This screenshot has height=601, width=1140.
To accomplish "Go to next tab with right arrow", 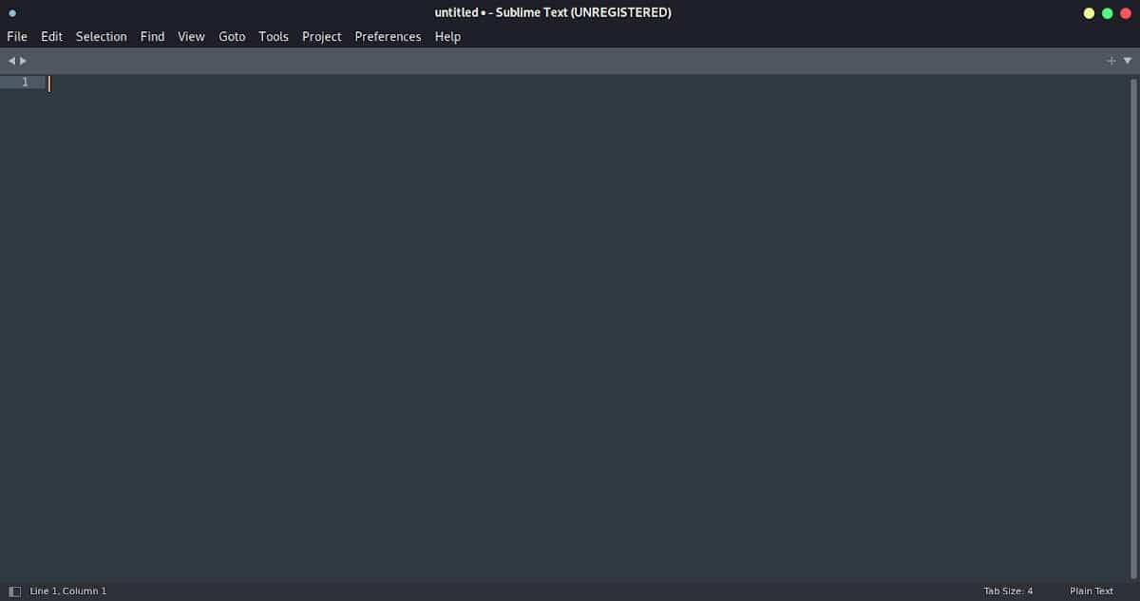I will (x=24, y=61).
